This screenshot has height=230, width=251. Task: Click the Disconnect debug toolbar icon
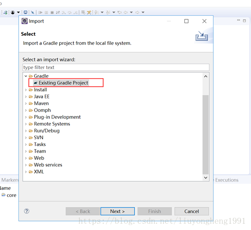[x=58, y=12]
